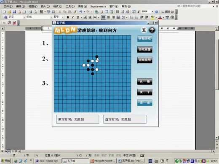
Task: Switch to Java - Eclipse SDK in taskbar
Action: click(x=48, y=161)
